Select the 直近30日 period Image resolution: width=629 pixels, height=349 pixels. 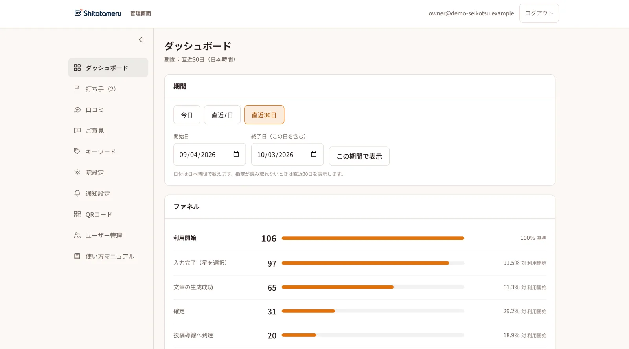[264, 115]
